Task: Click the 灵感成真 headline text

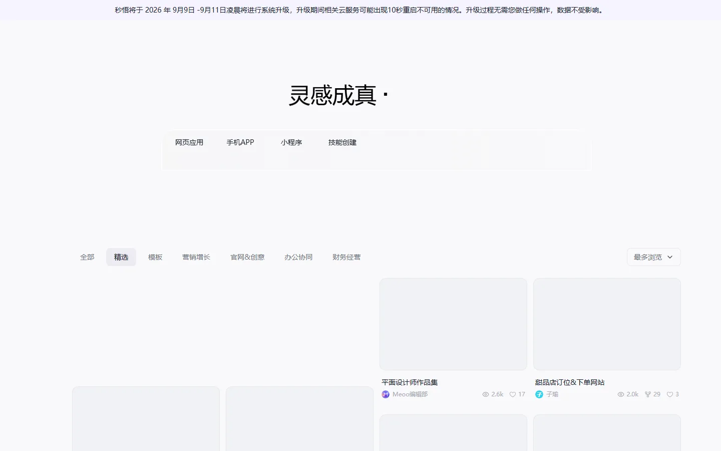Action: (332, 95)
